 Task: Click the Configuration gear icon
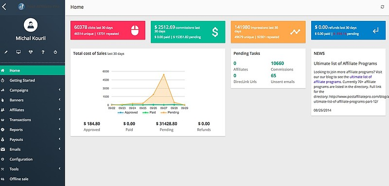(2, 159)
